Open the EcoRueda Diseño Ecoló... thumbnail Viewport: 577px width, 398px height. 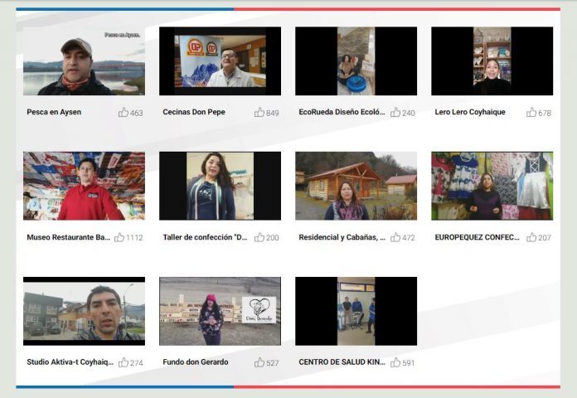click(x=356, y=61)
